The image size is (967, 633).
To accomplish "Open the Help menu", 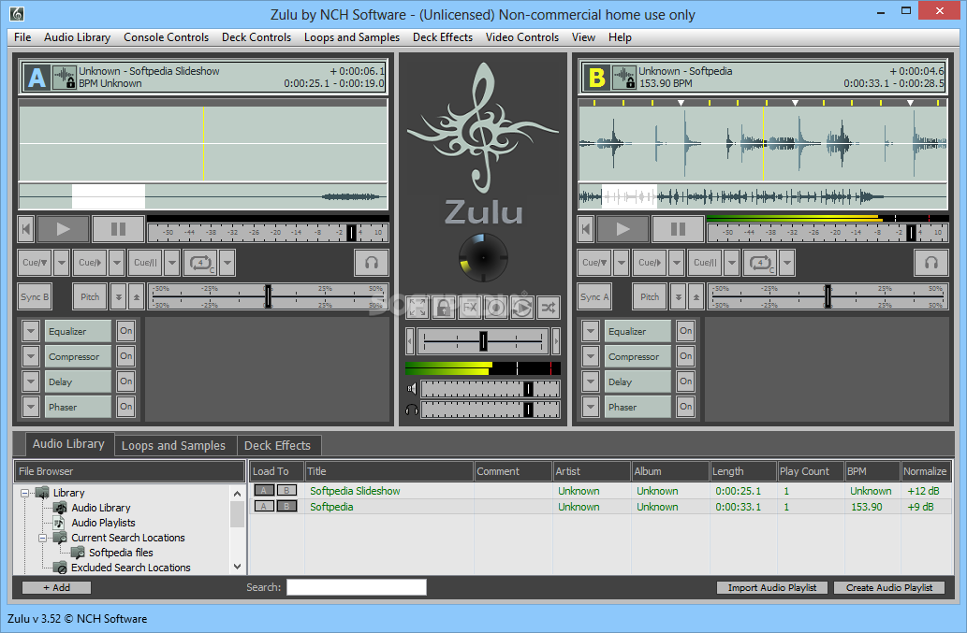I will 620,37.
